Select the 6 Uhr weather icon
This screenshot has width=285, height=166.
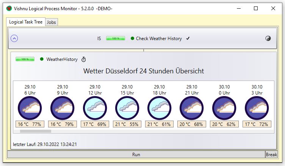(x=30, y=109)
